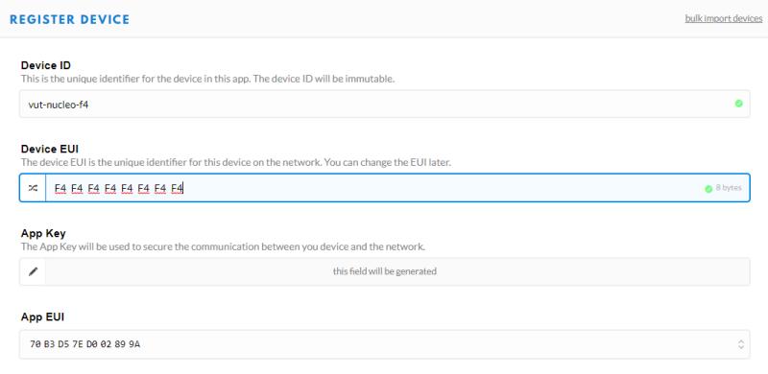
Task: Click the App Key security description text
Action: (223, 246)
